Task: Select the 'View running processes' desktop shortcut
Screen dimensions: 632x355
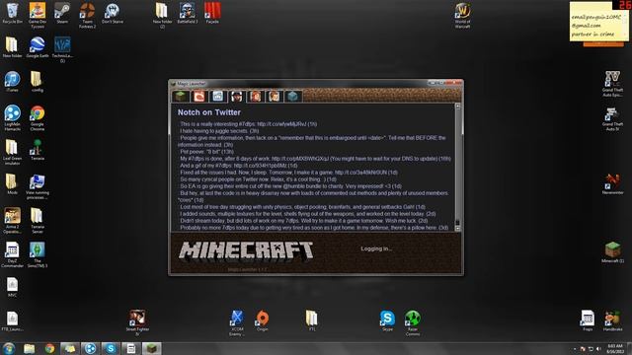Action: tap(38, 186)
